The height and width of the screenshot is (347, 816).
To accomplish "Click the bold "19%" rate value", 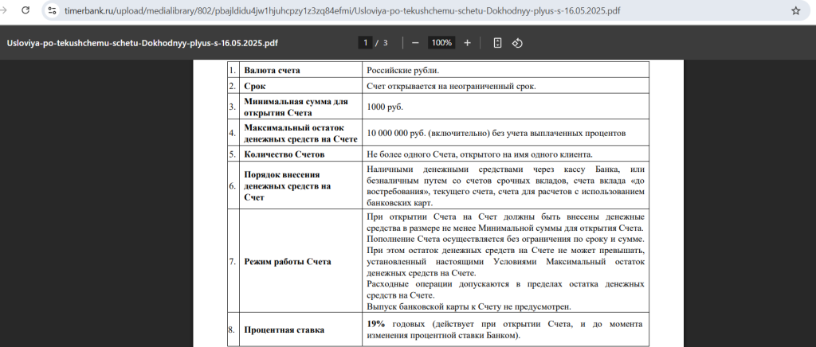I will coord(376,324).
